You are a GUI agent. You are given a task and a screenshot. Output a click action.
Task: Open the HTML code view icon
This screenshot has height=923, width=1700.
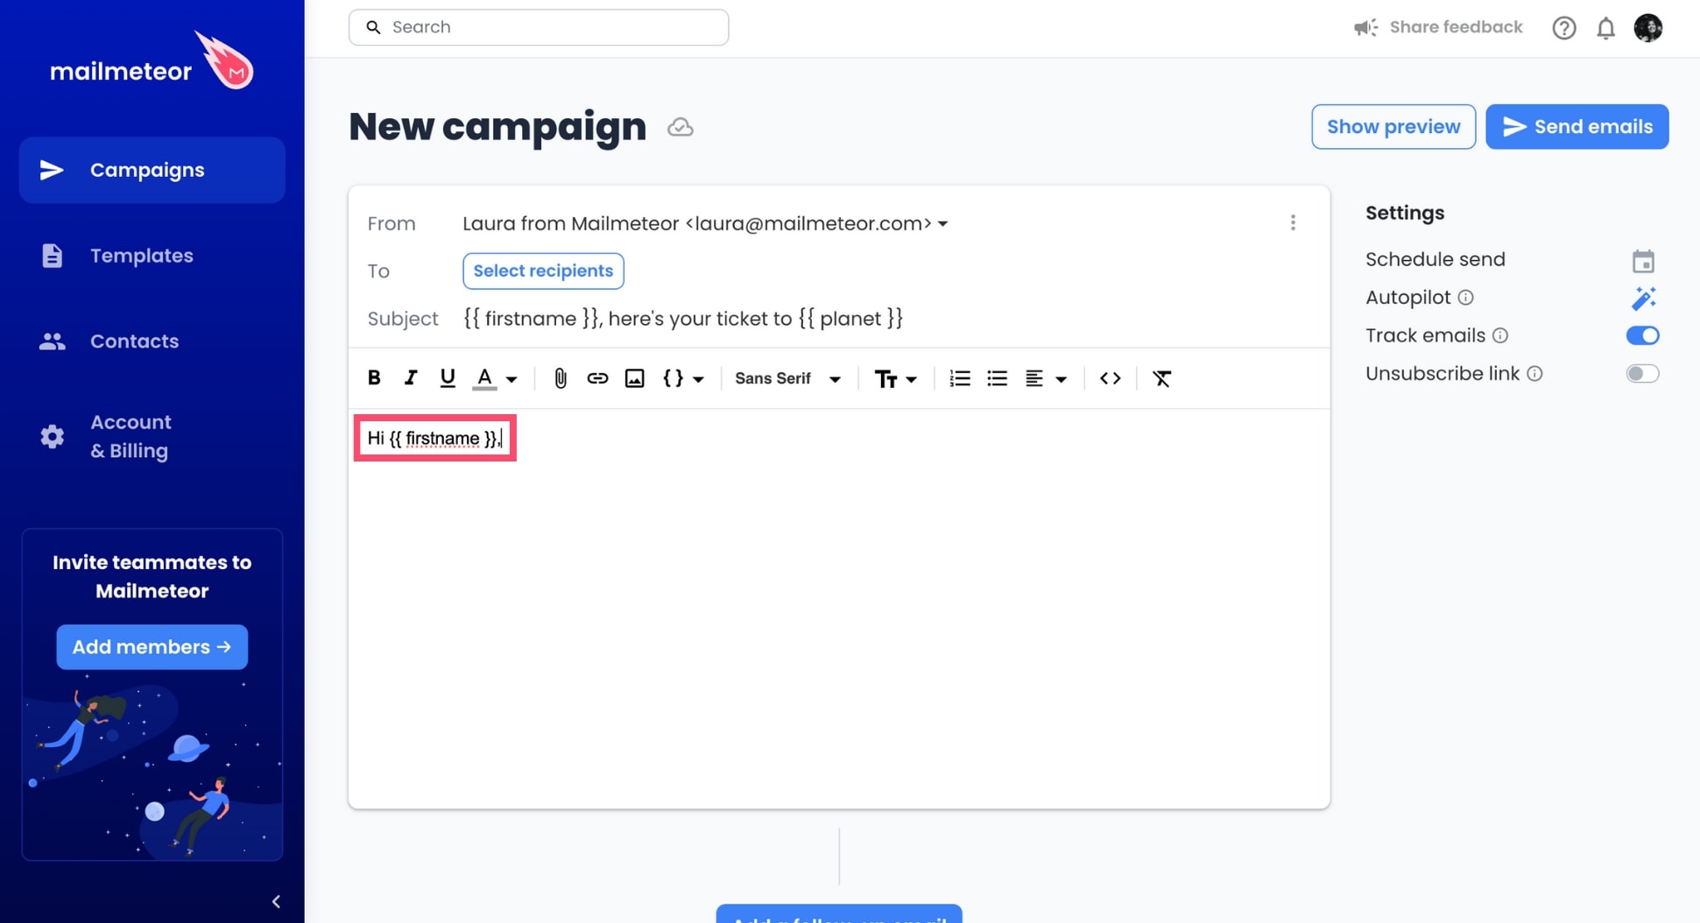pos(1110,378)
